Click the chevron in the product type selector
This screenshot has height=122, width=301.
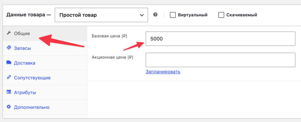pos(142,15)
